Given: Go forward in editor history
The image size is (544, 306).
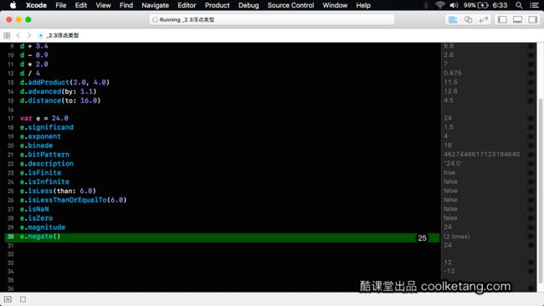Looking at the screenshot, I should point(28,35).
